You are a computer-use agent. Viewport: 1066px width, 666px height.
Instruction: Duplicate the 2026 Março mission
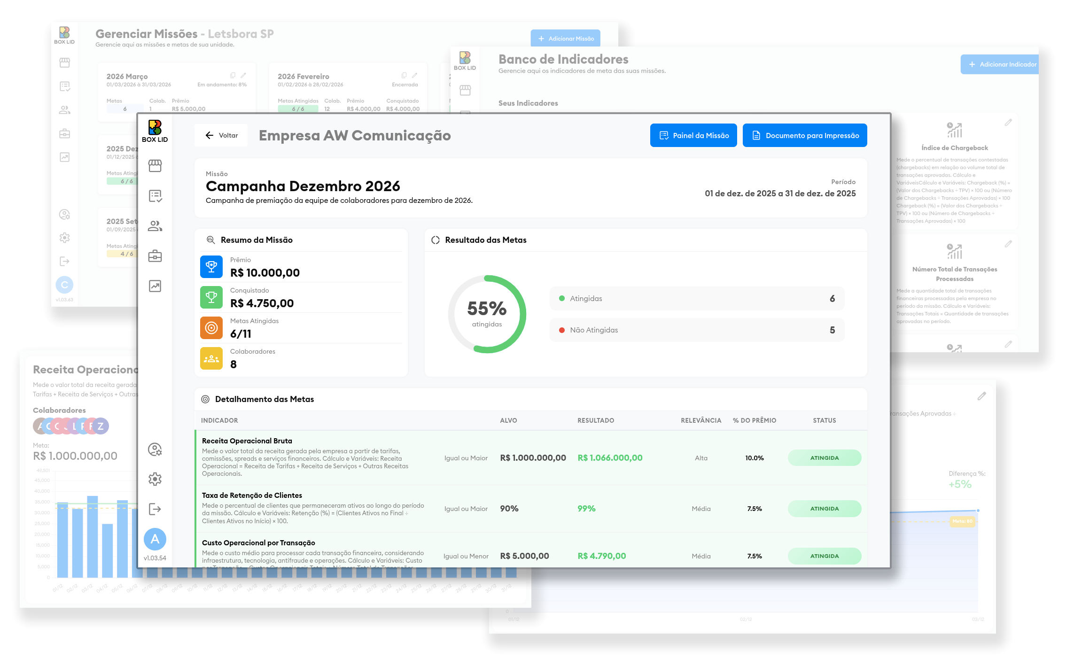point(233,75)
